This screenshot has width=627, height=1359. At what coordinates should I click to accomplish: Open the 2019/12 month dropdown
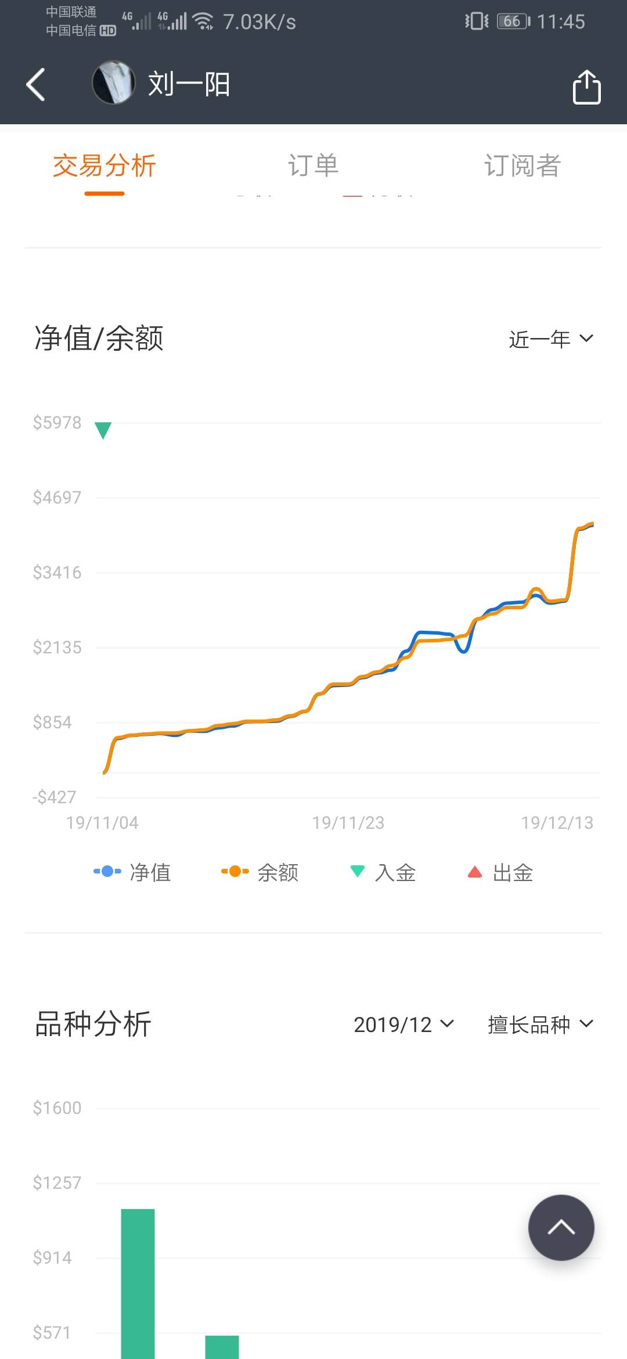(403, 1024)
